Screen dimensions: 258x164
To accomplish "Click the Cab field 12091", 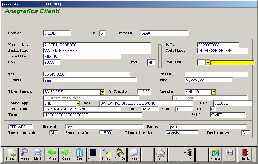I will click(x=184, y=109).
